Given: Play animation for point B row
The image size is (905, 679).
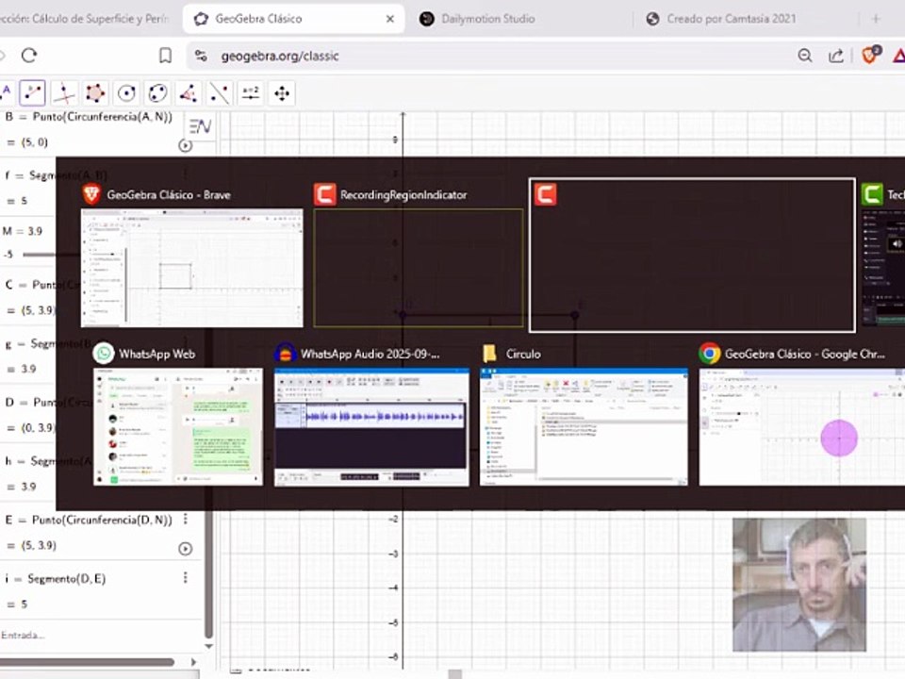Looking at the screenshot, I should (x=186, y=145).
